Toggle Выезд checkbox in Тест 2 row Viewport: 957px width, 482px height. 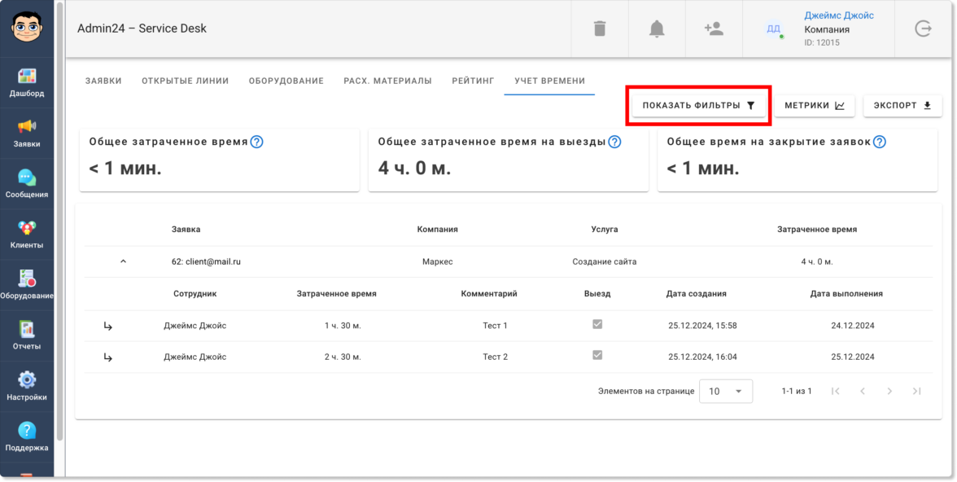(597, 355)
